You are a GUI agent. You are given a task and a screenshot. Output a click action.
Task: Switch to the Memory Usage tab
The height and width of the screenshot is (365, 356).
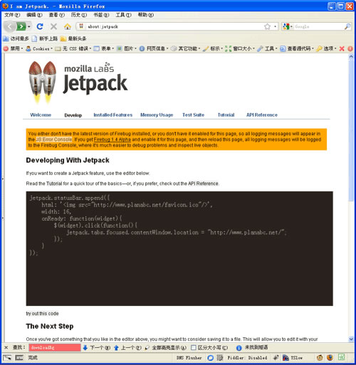pos(157,115)
